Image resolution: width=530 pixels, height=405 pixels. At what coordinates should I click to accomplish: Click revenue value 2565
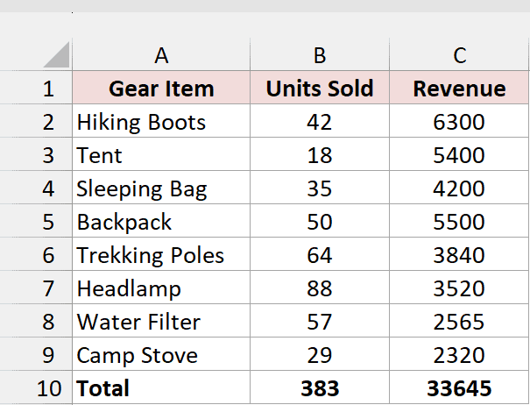click(x=459, y=321)
